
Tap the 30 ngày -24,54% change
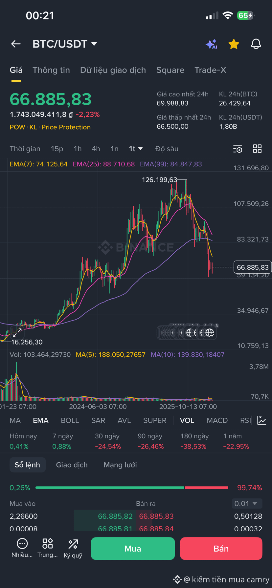[x=108, y=441]
